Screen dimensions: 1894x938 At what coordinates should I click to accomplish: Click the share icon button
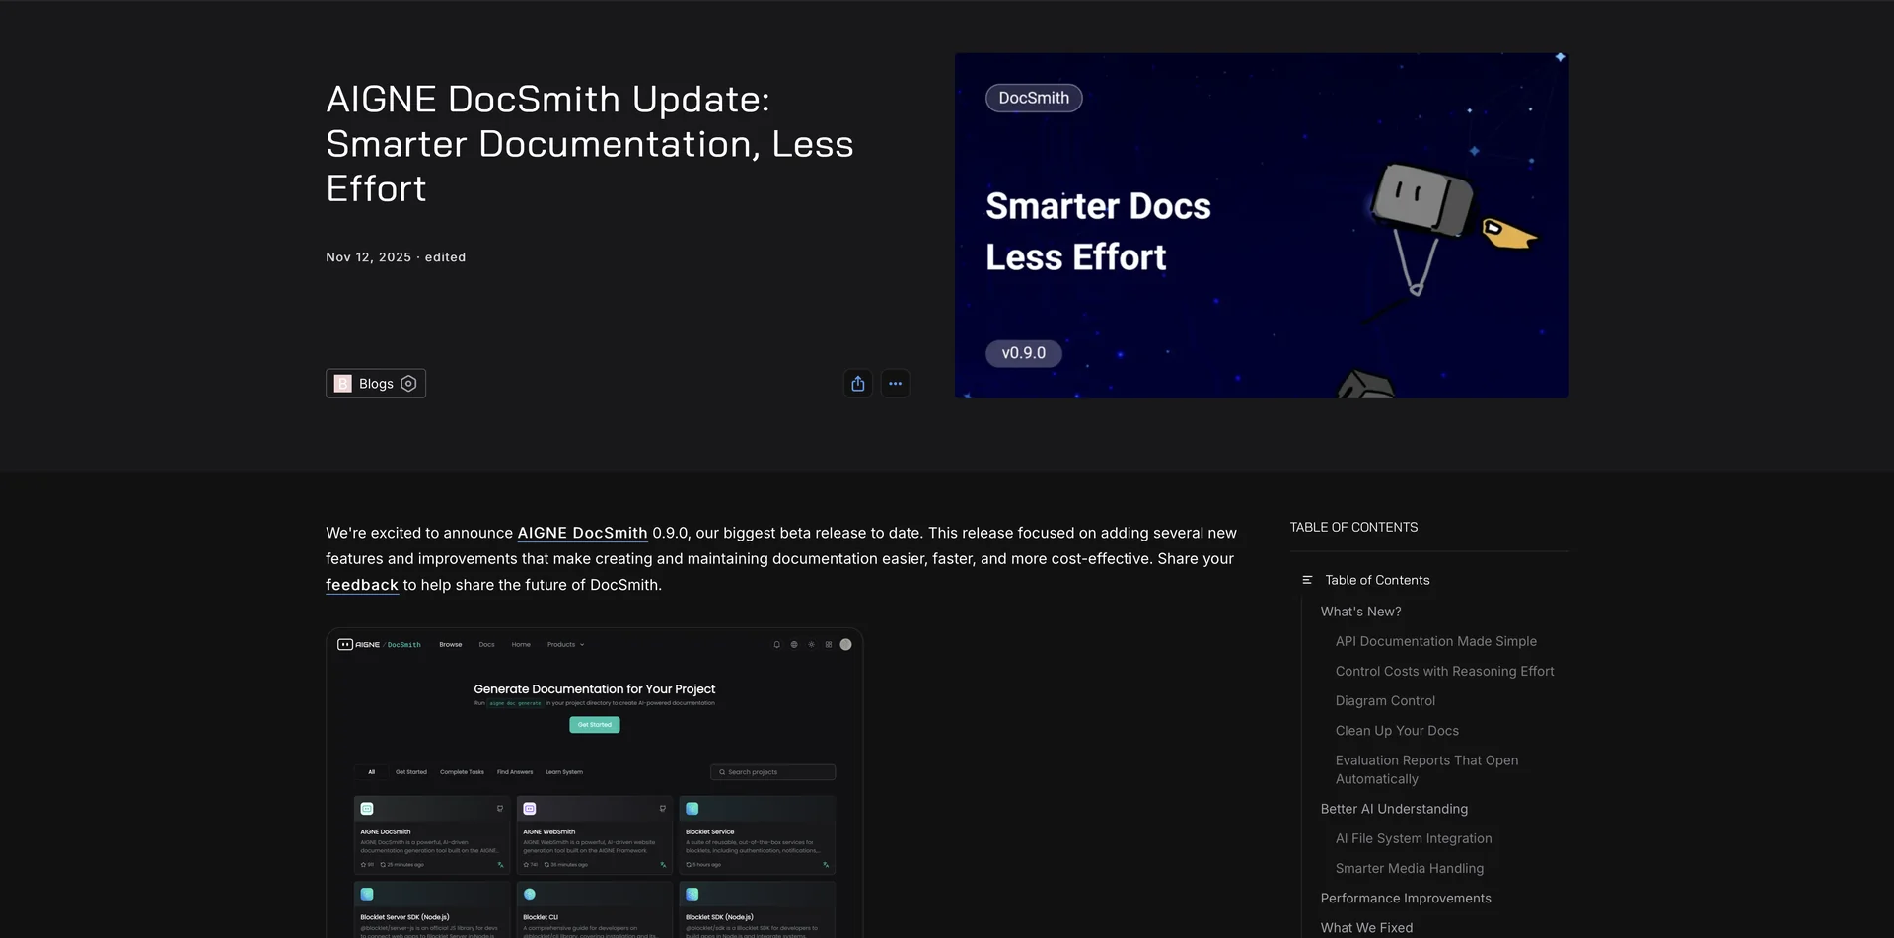(858, 384)
